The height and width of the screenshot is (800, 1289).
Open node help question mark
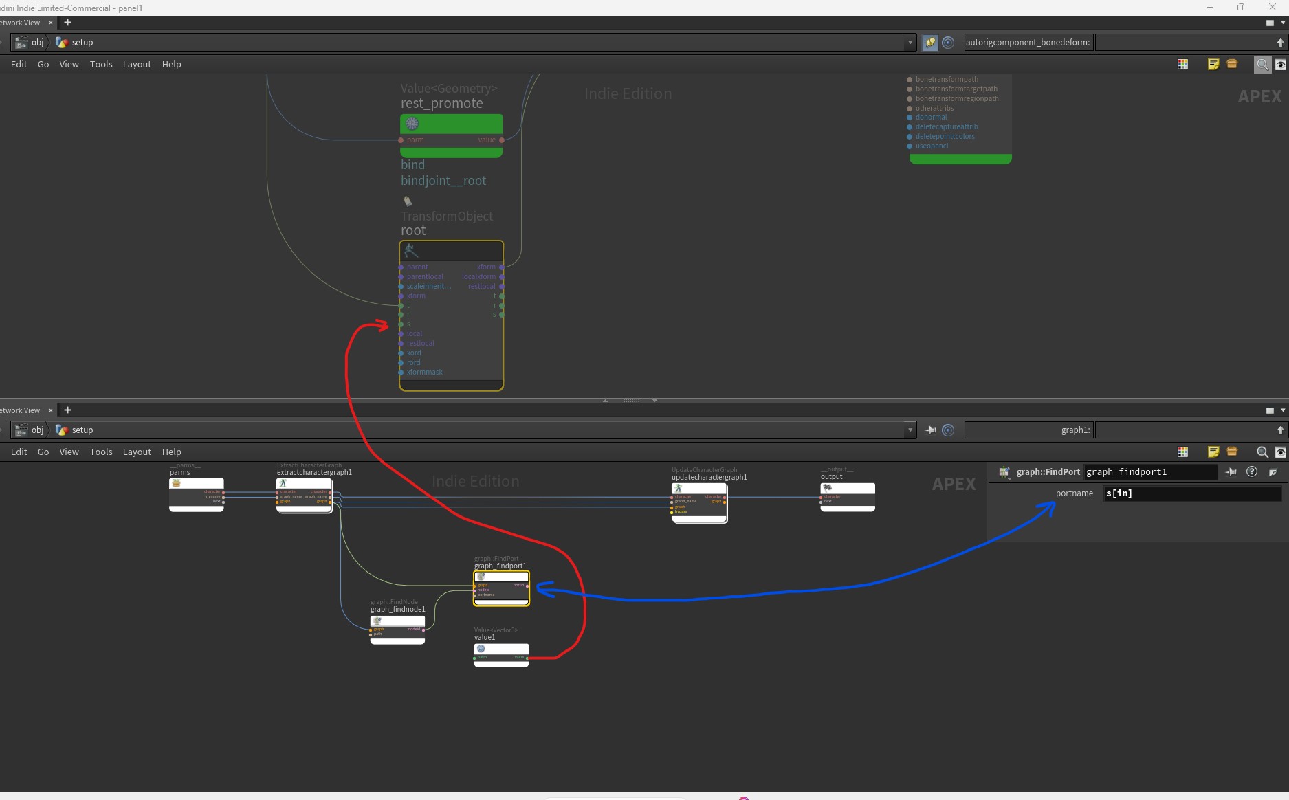[1252, 471]
